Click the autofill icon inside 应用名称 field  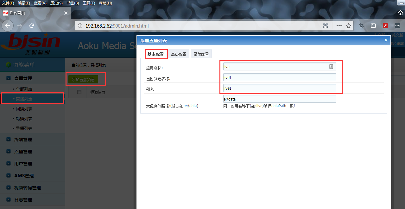coord(331,67)
